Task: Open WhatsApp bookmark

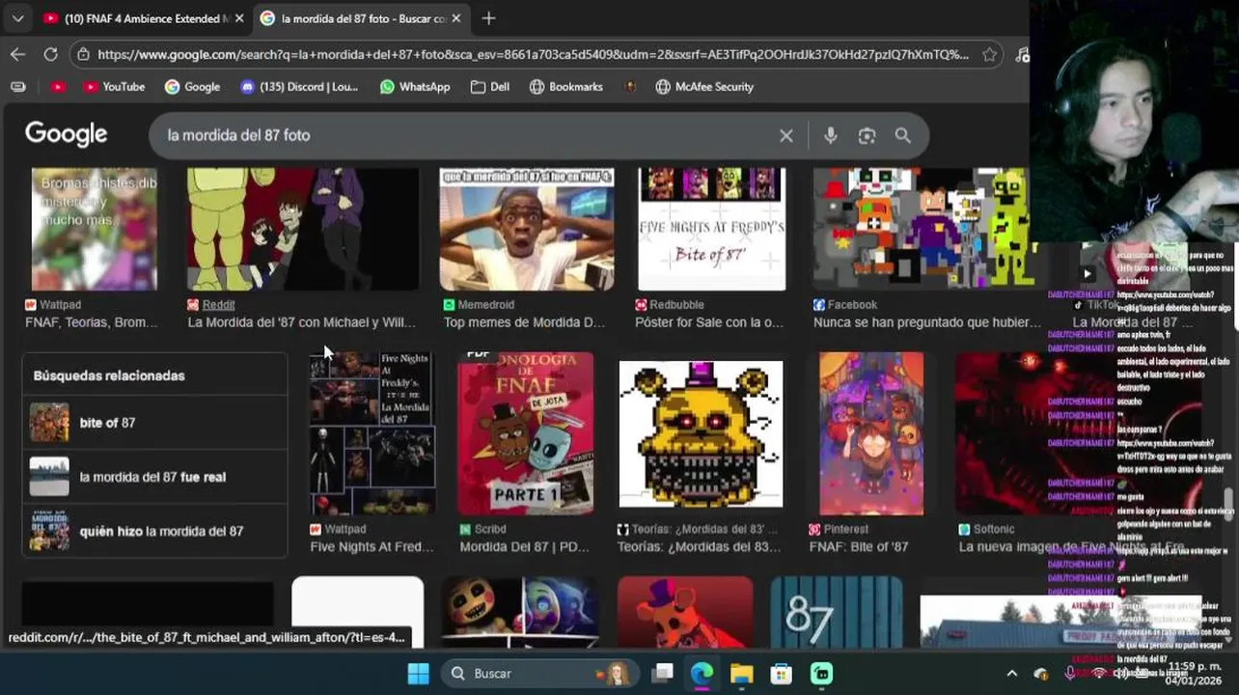Action: [x=415, y=87]
